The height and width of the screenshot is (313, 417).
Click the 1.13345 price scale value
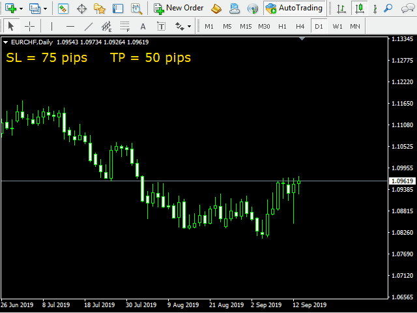[403, 39]
